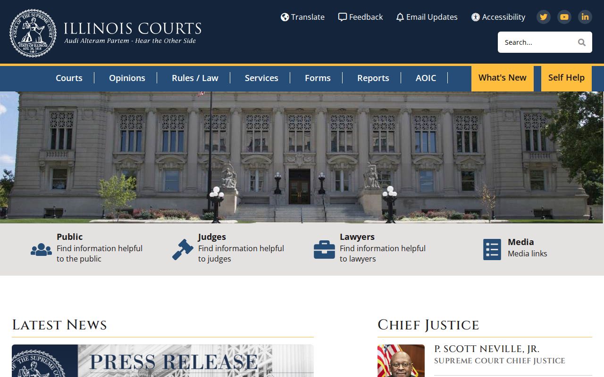The width and height of the screenshot is (604, 377).
Task: Click 'Find information helpful to the public' text
Action: pyautogui.click(x=100, y=254)
